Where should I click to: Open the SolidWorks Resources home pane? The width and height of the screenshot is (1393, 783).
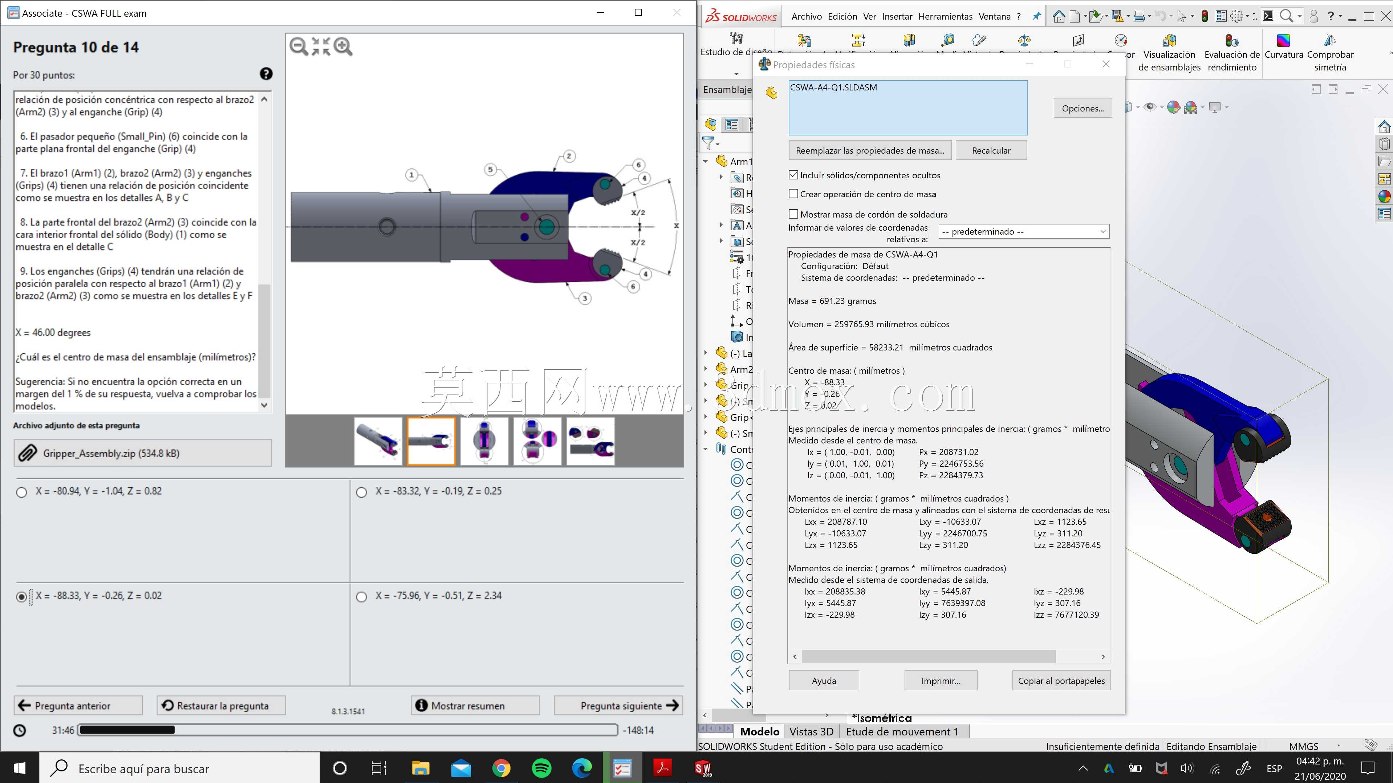pos(1384,127)
